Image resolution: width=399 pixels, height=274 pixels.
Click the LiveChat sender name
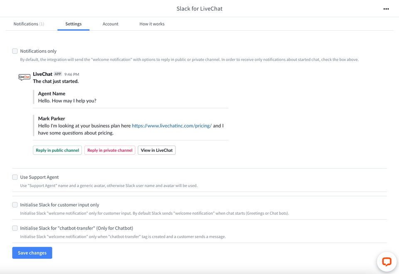(42, 74)
